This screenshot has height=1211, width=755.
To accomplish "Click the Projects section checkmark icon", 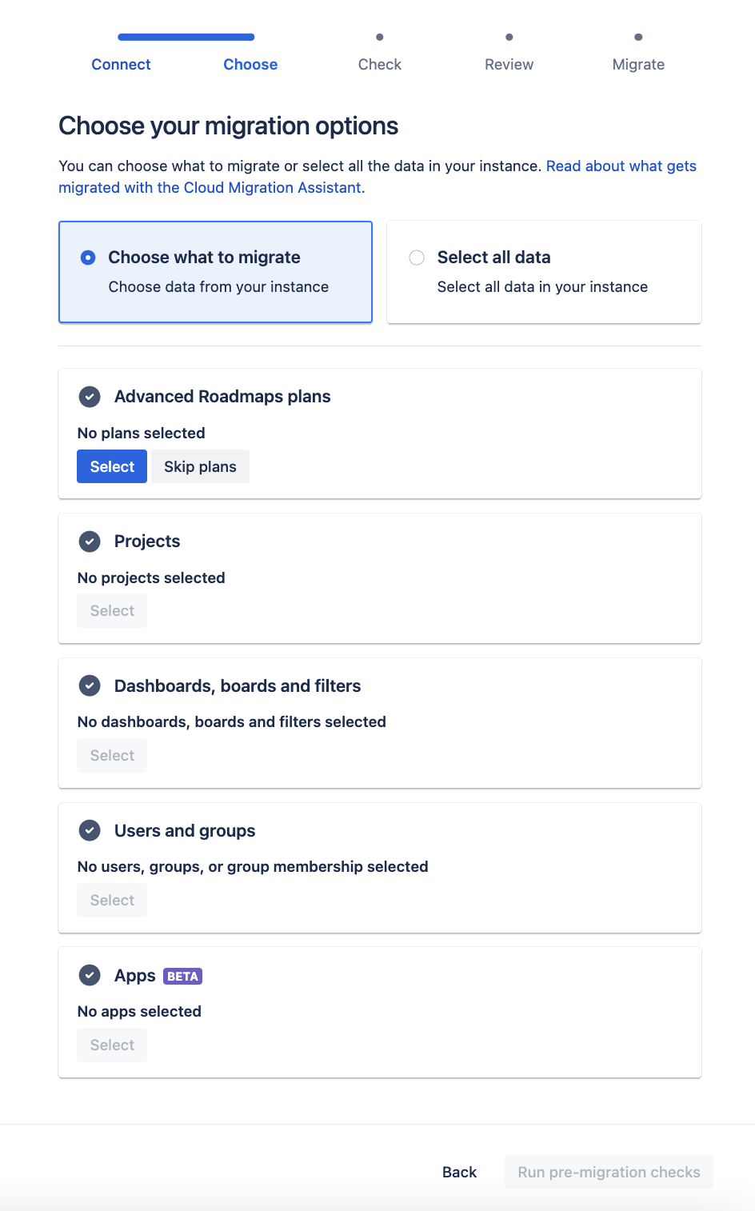I will point(90,542).
